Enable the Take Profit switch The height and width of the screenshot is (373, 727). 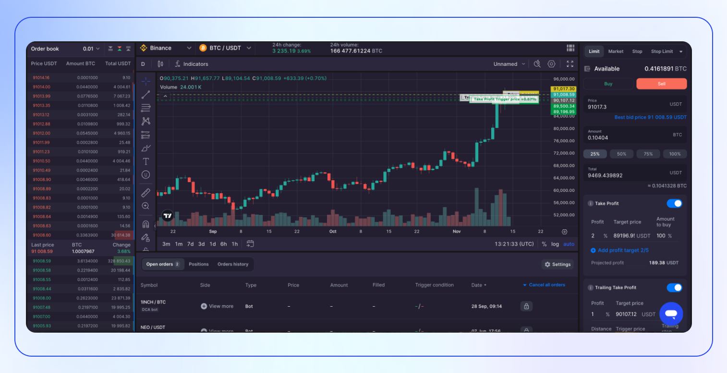pyautogui.click(x=674, y=203)
